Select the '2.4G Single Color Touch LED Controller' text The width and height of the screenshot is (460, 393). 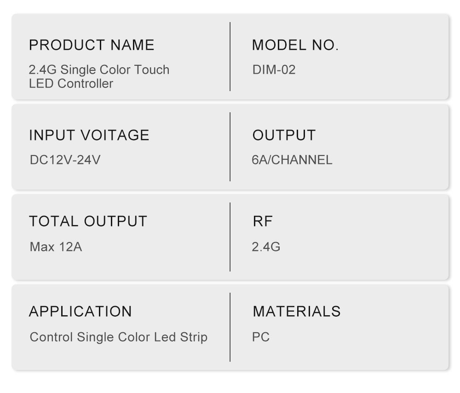(99, 76)
